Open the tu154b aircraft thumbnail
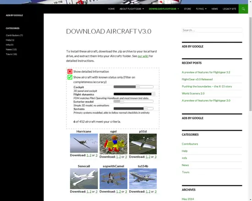Image resolution: width=252 pixels, height=201 pixels. (143, 179)
